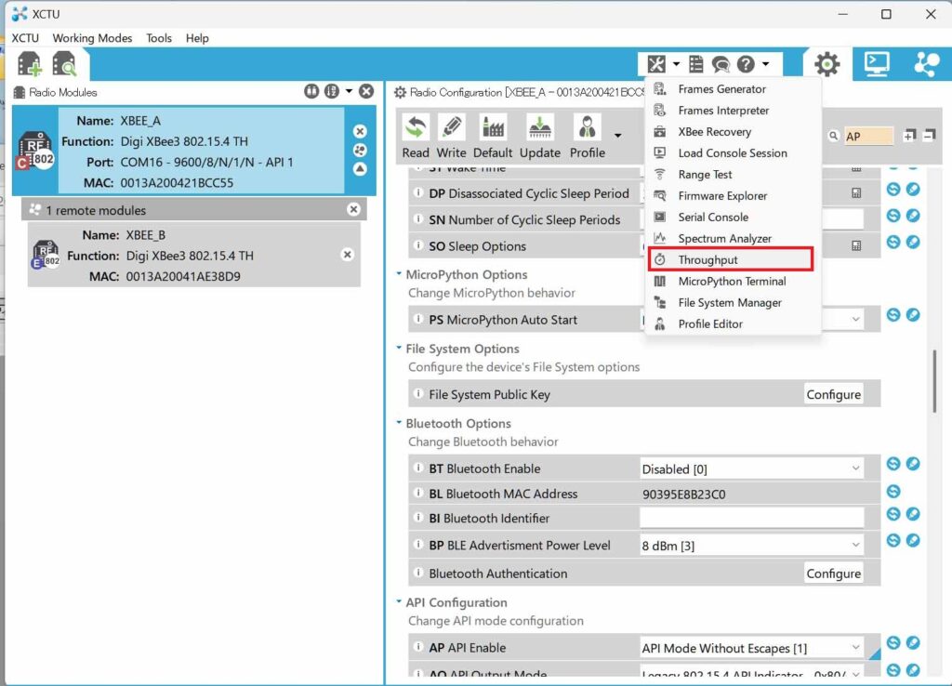952x686 pixels.
Task: Choose Frames Generator from the tools dropdown
Action: 731,88
